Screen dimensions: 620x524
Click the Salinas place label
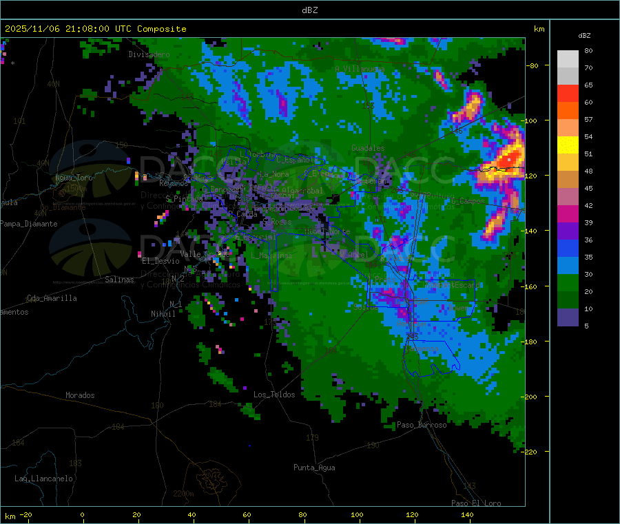(119, 280)
